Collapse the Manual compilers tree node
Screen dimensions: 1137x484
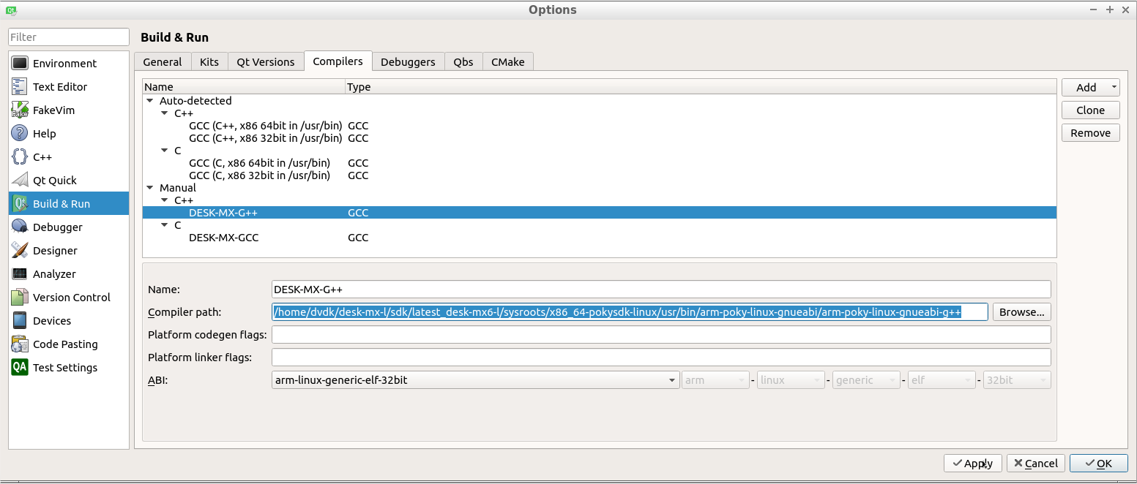point(150,188)
